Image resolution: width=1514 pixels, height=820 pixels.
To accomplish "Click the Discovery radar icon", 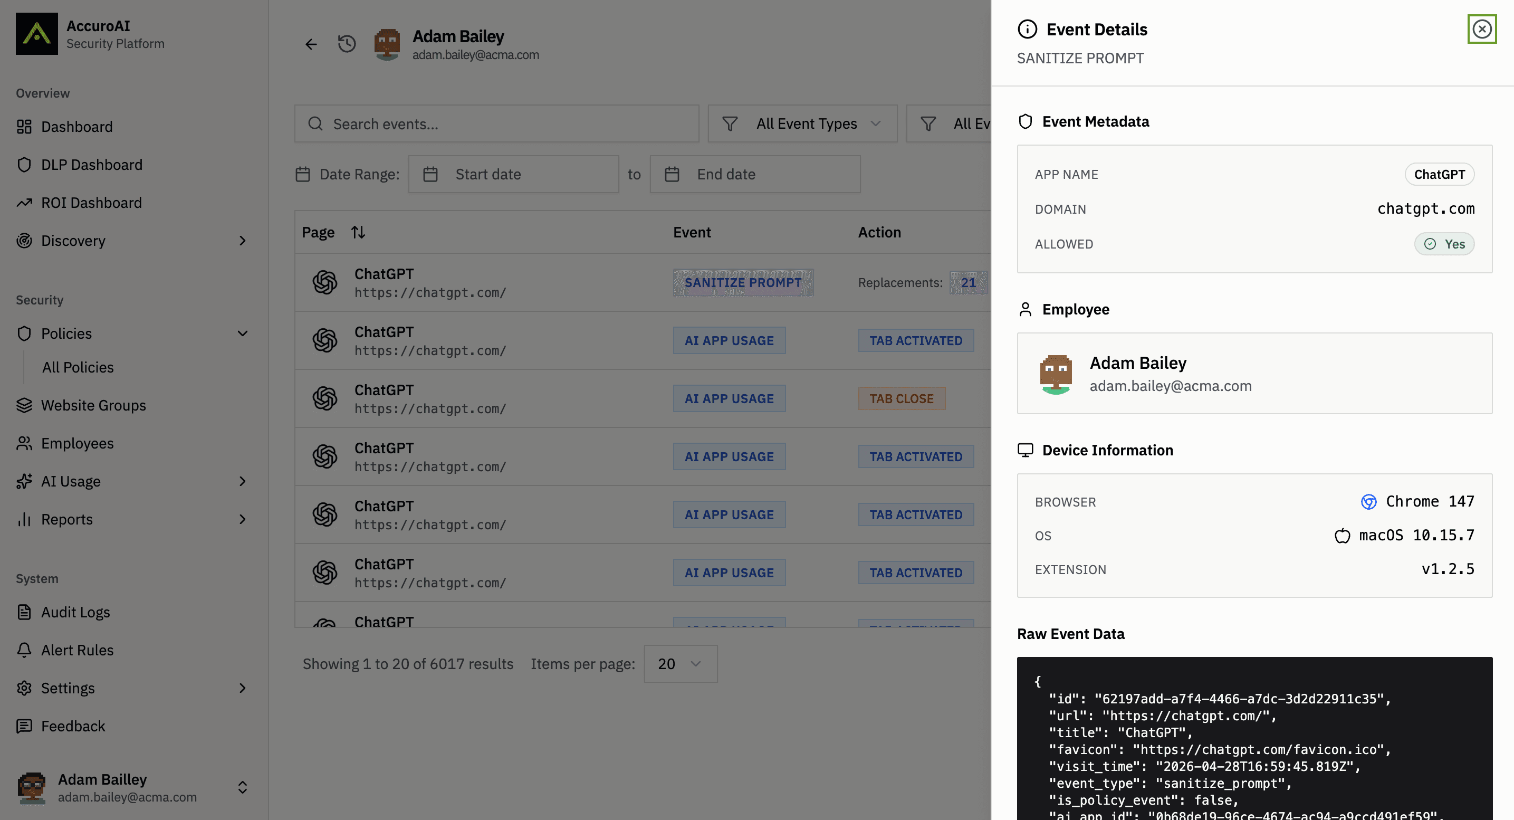I will [24, 241].
